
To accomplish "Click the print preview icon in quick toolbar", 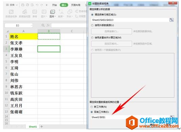I will 32,5.
